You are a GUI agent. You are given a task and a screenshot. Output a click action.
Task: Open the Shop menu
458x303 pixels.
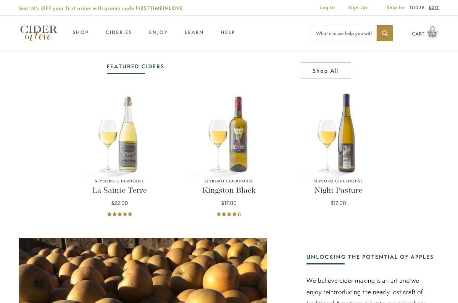point(81,32)
